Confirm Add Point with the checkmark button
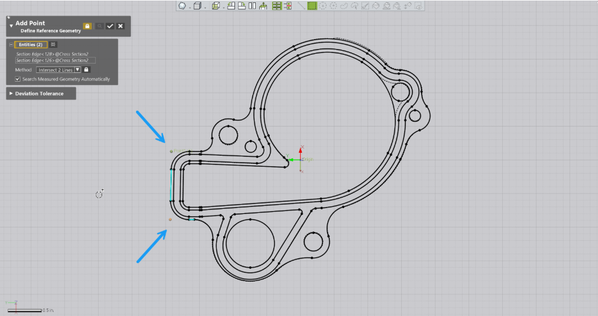Screen dimensions: 598x316 coord(110,26)
